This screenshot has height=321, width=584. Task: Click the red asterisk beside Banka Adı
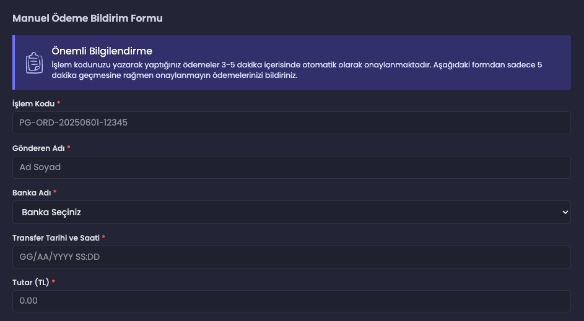tap(54, 192)
